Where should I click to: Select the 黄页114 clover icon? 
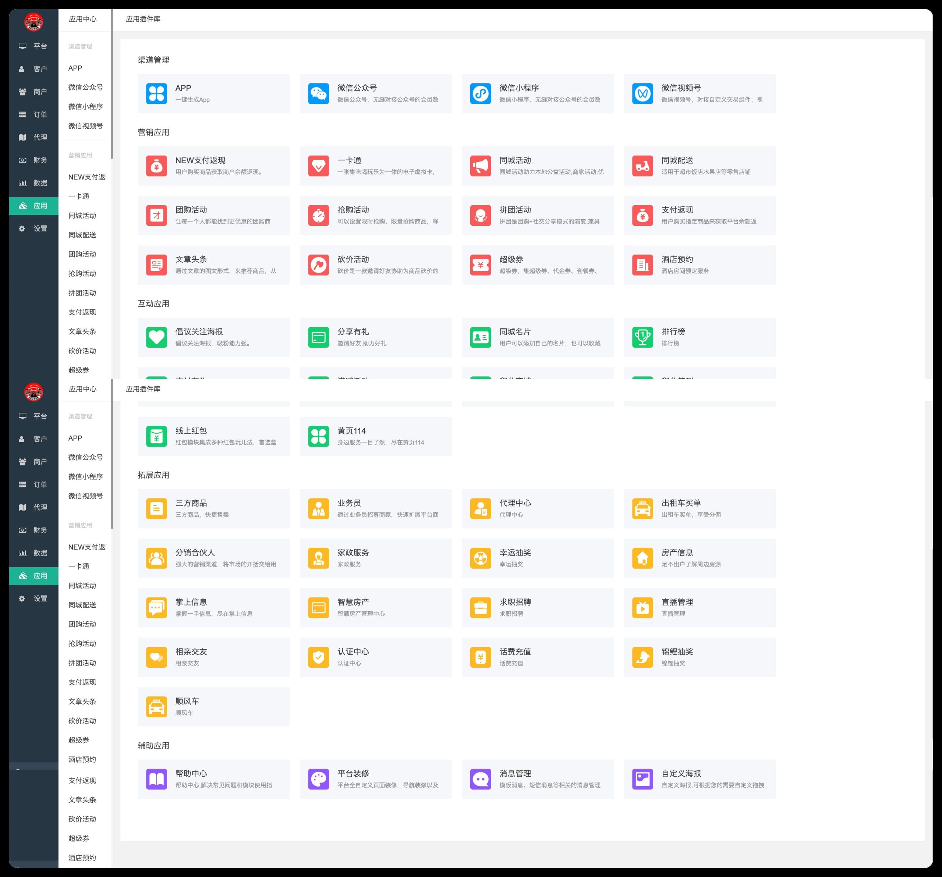pos(318,436)
